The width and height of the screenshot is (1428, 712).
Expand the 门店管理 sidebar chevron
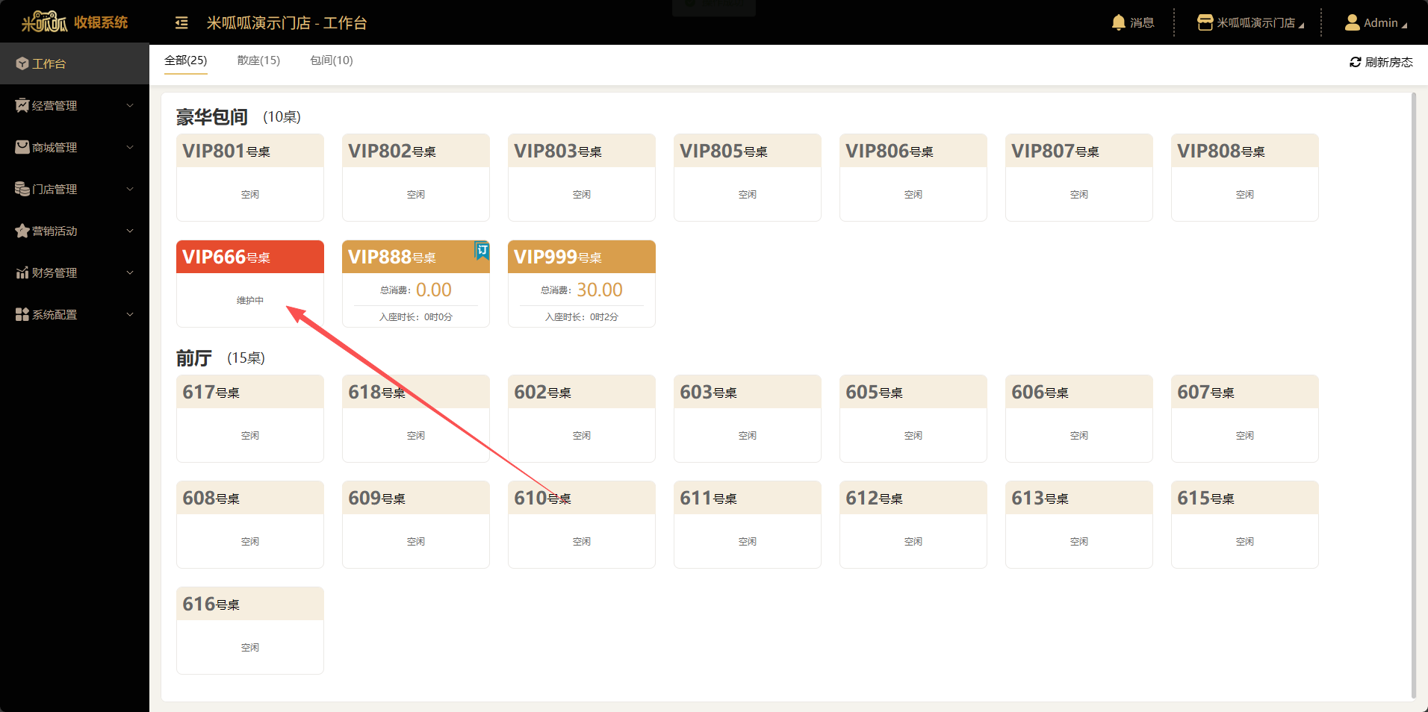pyautogui.click(x=130, y=190)
